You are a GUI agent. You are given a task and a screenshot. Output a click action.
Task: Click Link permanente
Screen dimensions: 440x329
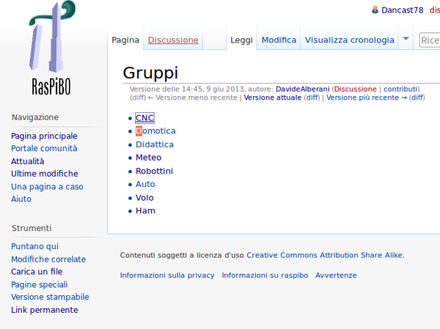point(44,310)
